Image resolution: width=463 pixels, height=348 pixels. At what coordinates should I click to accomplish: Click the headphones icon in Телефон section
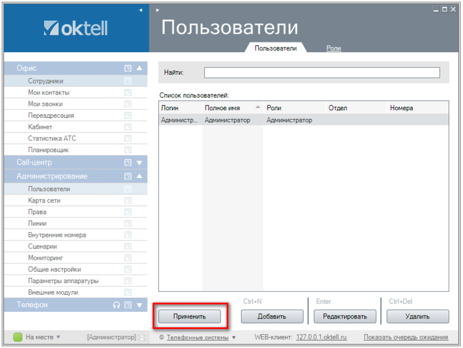(x=116, y=305)
